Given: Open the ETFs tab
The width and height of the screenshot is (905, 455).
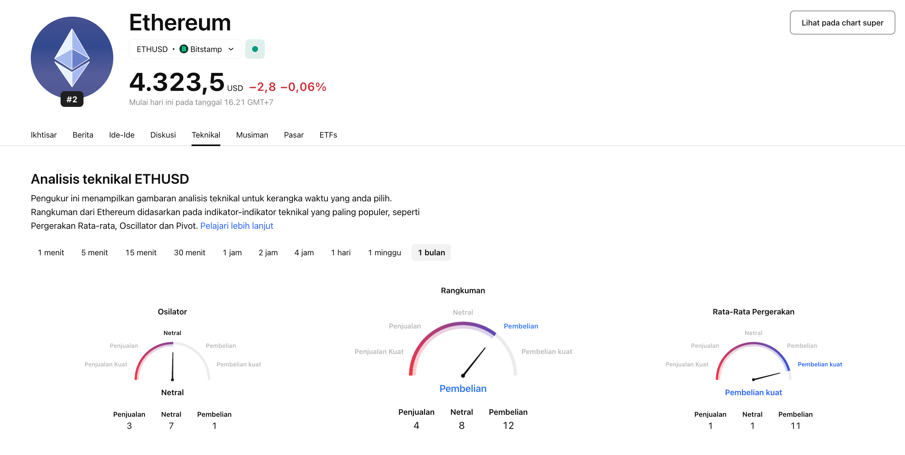Looking at the screenshot, I should pyautogui.click(x=328, y=135).
